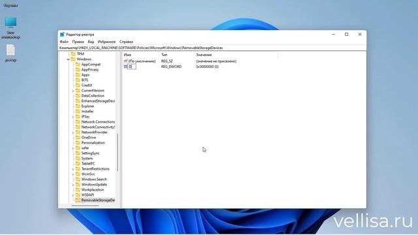Select the REG_DWORD type cell
This screenshot has height=235, width=418.
coord(171,67)
